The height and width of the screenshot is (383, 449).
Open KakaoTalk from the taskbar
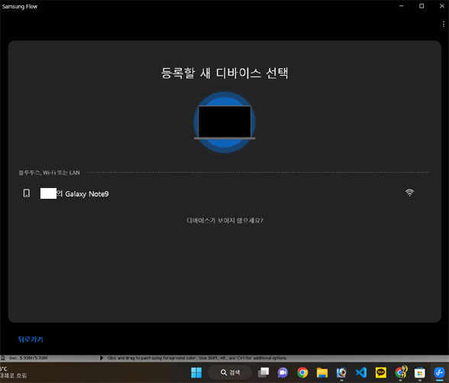point(381,373)
